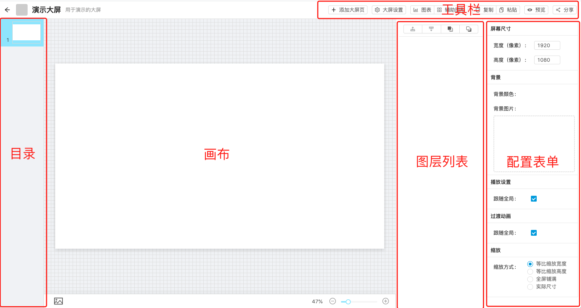
Task: Zoom in with the plus circle icon
Action: 386,301
